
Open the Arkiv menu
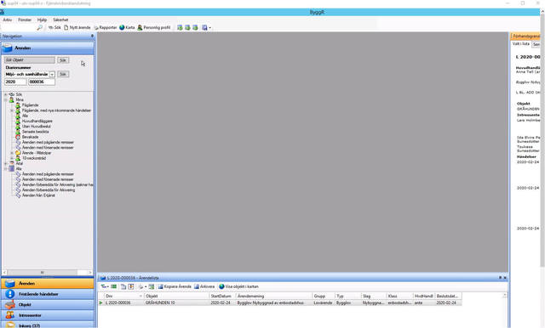coord(8,20)
